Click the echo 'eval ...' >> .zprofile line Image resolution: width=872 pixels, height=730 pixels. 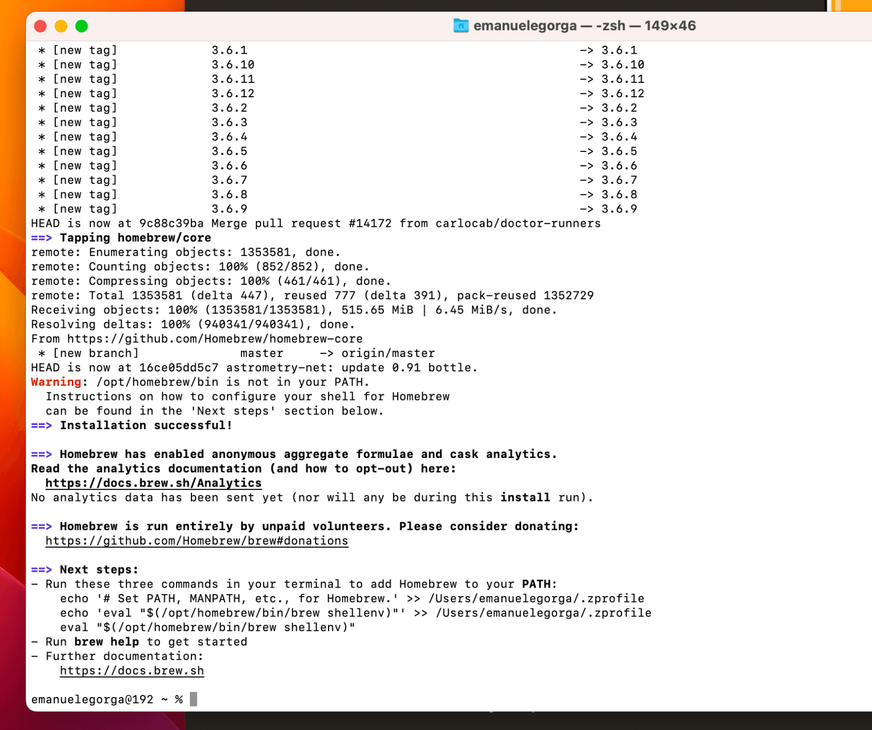pos(356,613)
